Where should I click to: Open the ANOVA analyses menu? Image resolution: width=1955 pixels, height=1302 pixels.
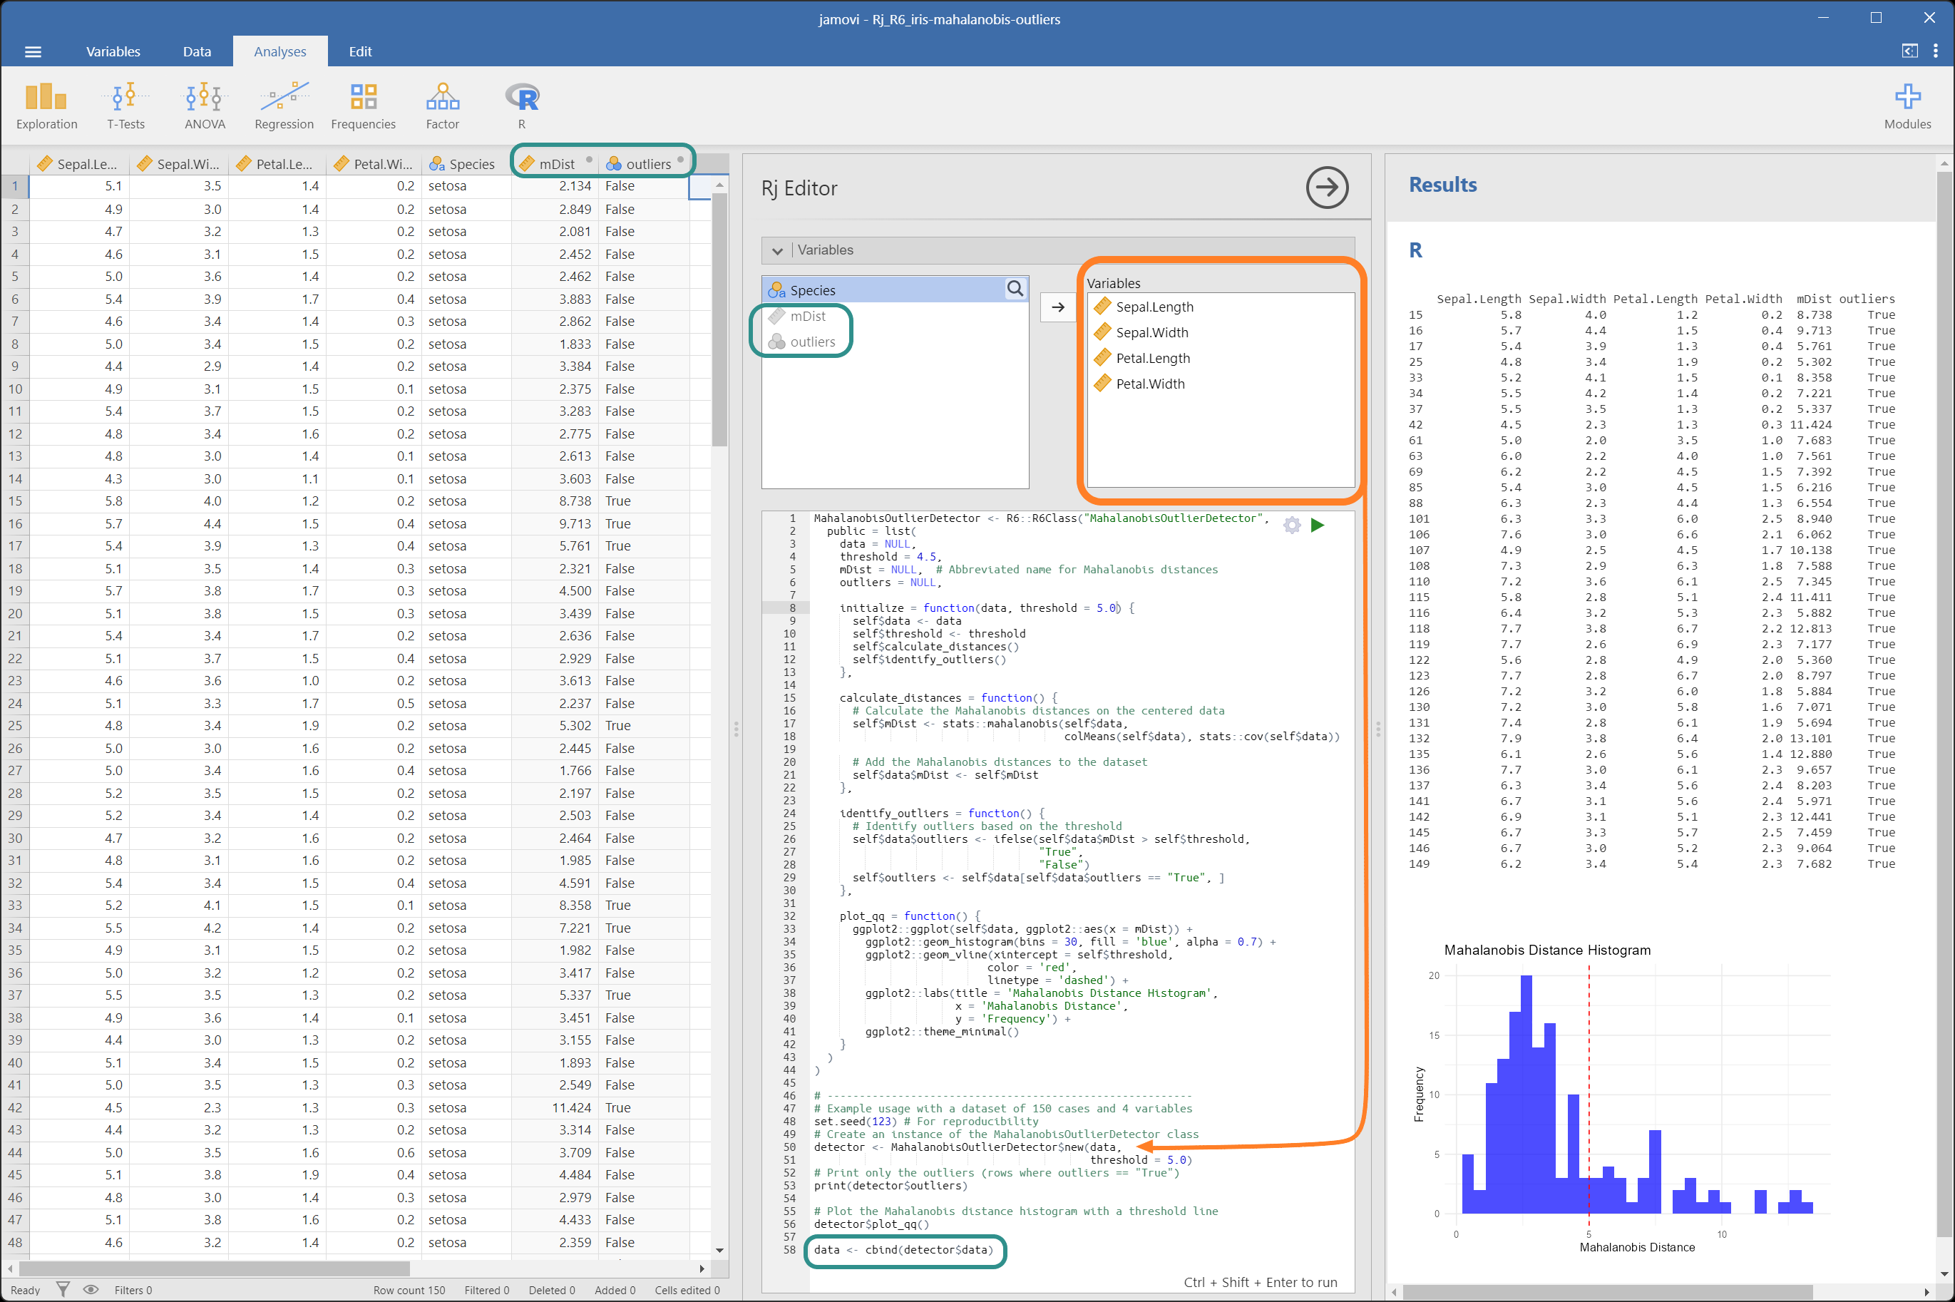(x=204, y=106)
